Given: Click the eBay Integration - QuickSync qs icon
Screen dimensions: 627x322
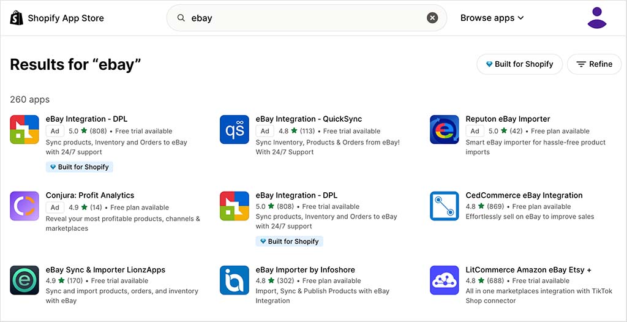Looking at the screenshot, I should tap(235, 130).
